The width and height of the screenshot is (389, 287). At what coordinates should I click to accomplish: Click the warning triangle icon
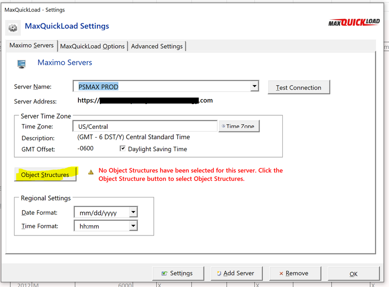tap(91, 172)
